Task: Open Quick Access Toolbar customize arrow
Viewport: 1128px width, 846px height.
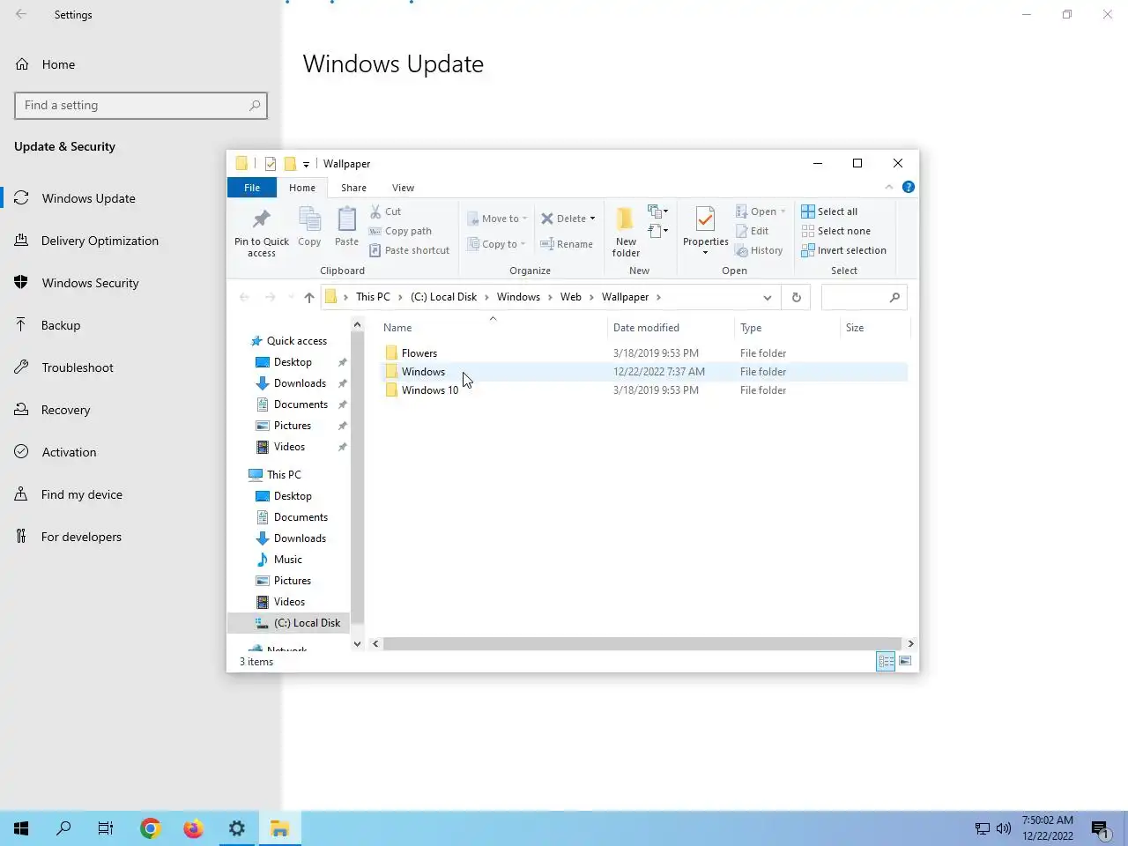Action: point(306,164)
